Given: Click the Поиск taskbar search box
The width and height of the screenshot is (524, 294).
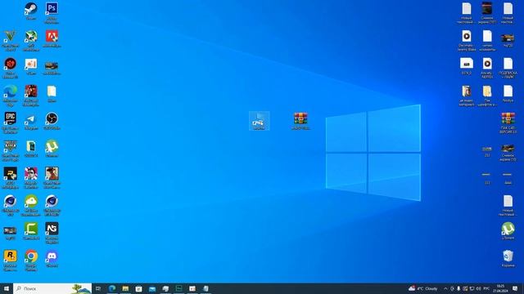Looking at the screenshot, I should (x=52, y=288).
